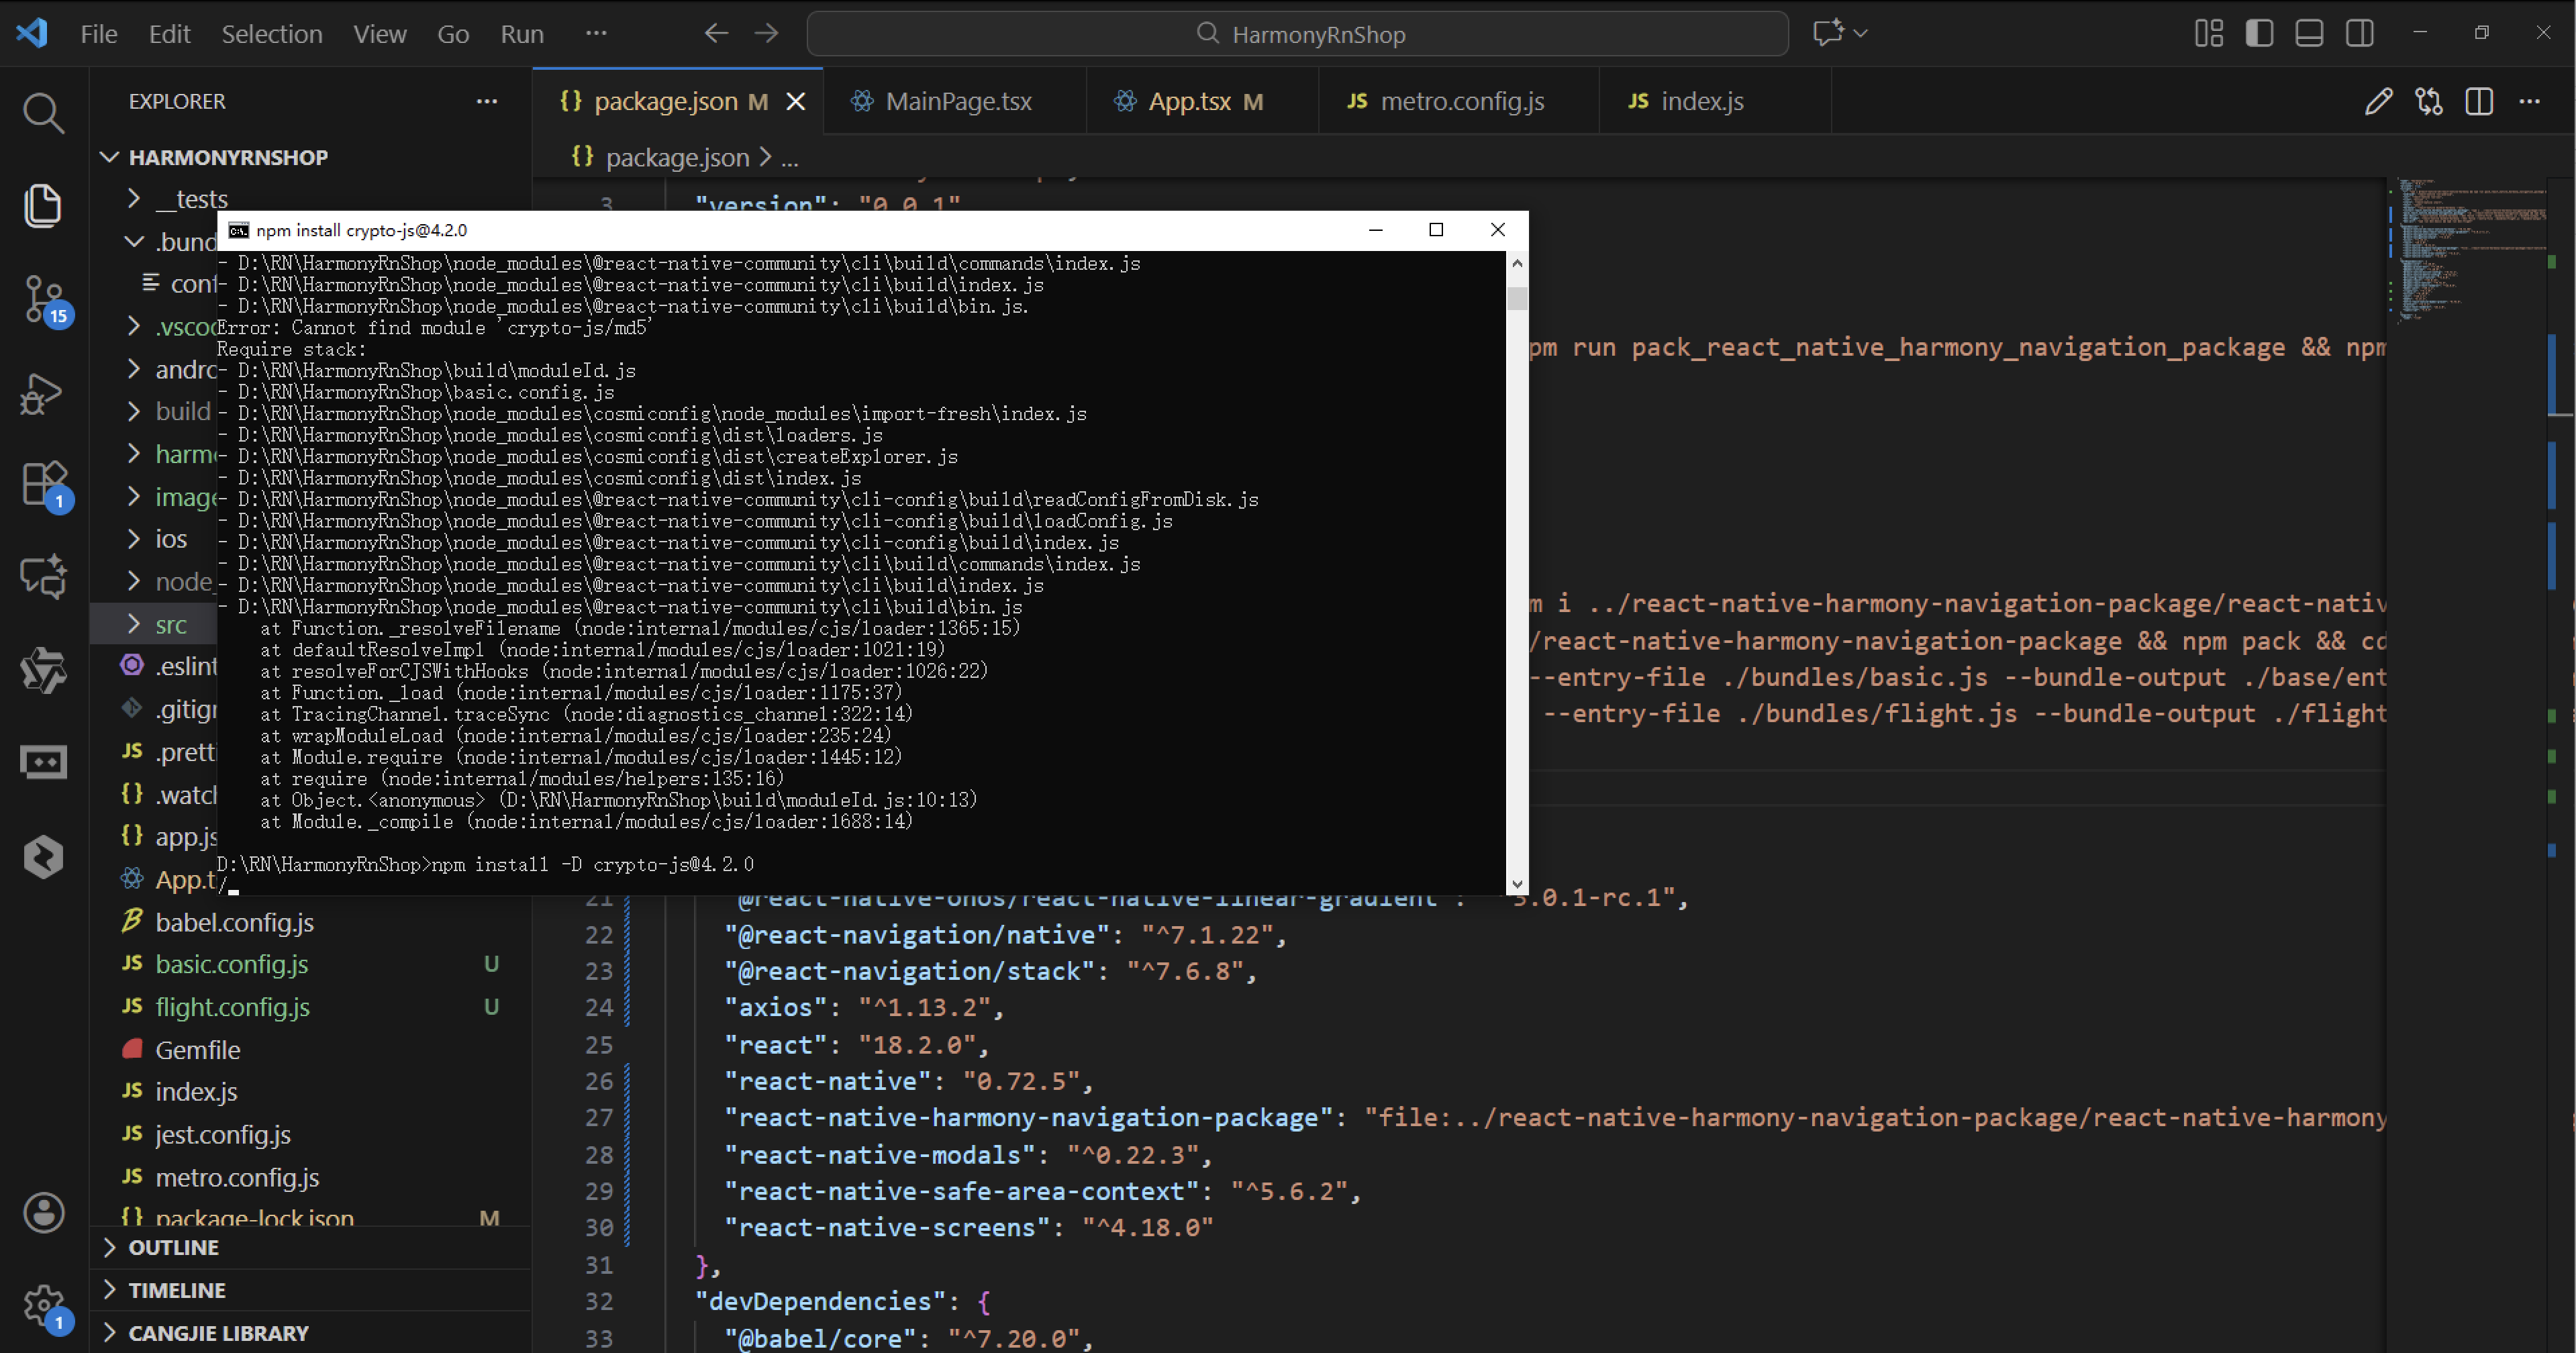Switch to the index.js editor tab

click(1715, 101)
